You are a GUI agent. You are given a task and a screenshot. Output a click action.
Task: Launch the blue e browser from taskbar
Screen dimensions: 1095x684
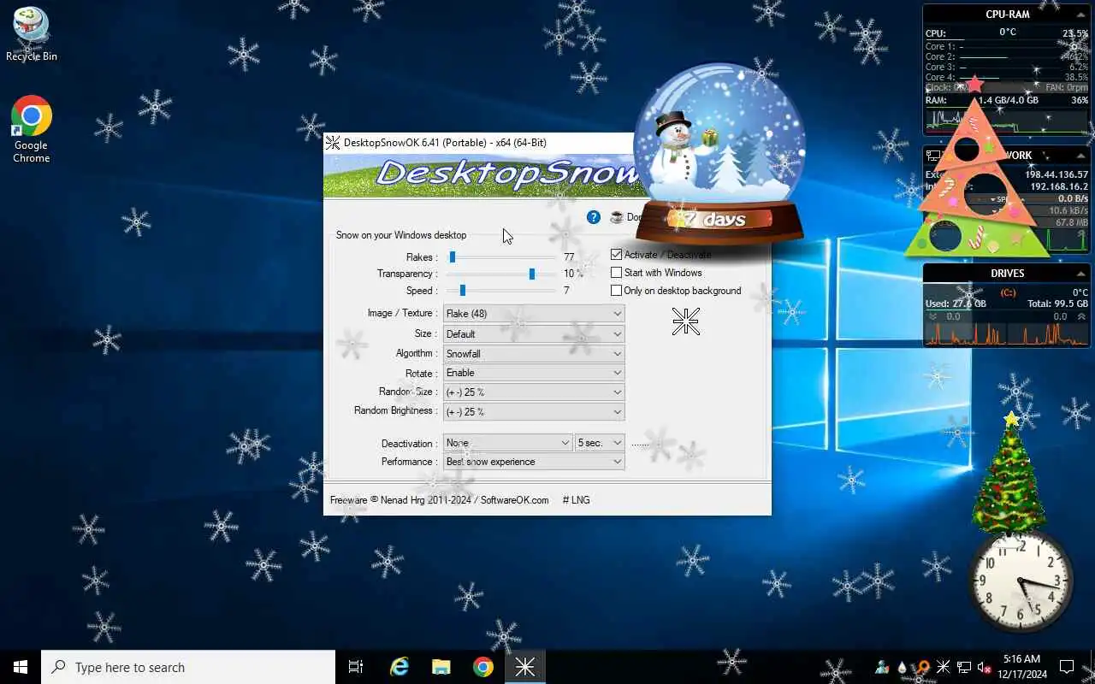click(x=400, y=667)
